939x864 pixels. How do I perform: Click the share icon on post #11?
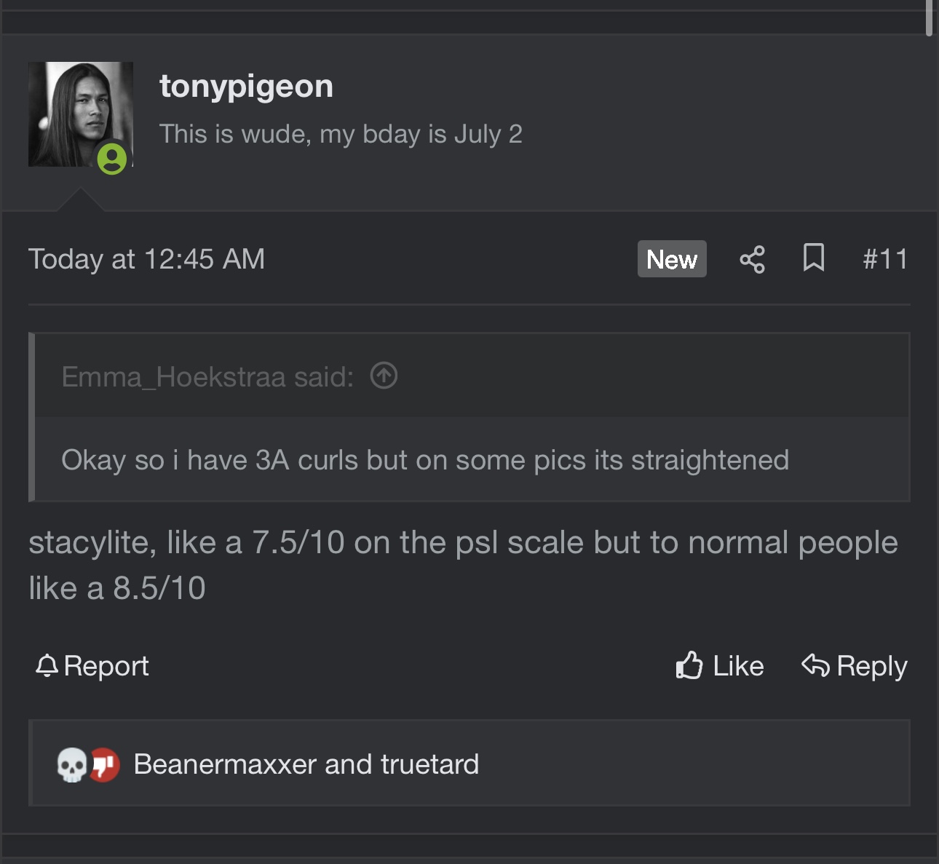752,260
